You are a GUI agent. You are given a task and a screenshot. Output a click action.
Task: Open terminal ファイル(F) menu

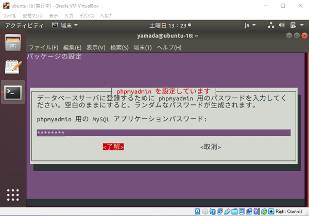44,47
